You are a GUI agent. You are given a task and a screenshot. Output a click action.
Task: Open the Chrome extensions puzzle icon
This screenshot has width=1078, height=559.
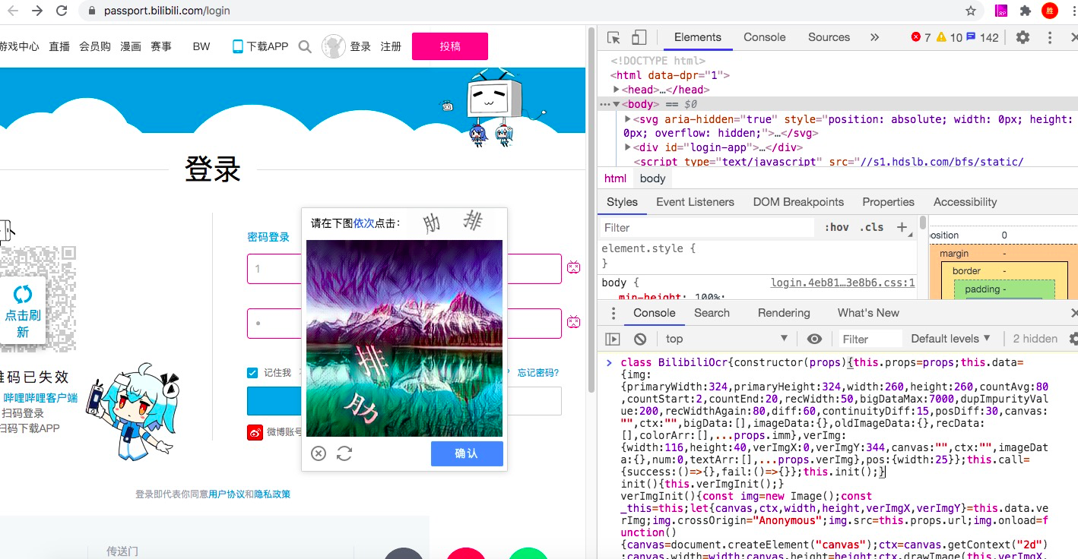(x=1026, y=11)
